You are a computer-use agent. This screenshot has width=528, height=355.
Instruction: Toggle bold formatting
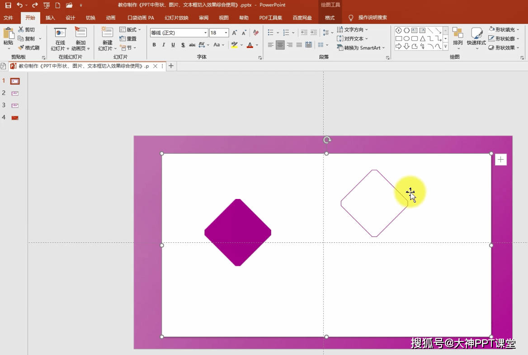click(x=154, y=45)
